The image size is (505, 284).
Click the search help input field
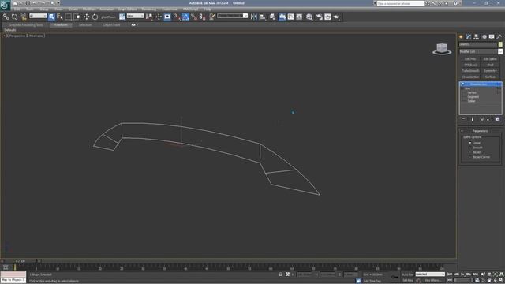pyautogui.click(x=401, y=3)
